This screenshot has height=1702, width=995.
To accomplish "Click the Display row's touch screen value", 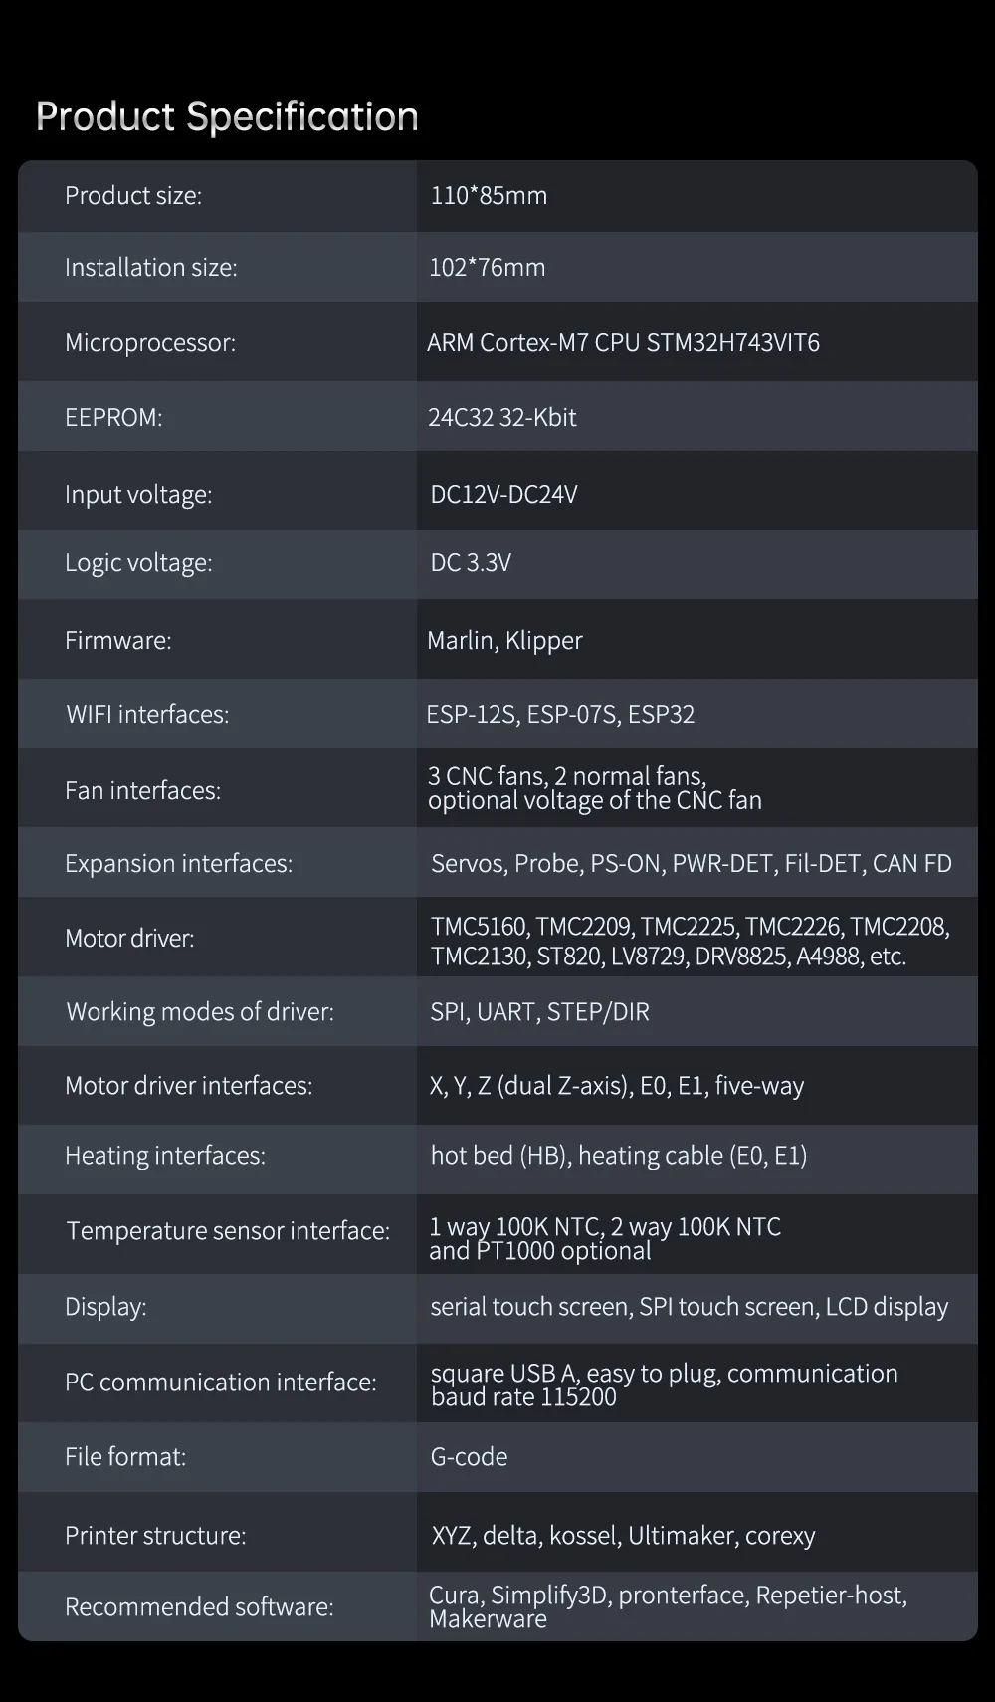I will [x=689, y=1307].
